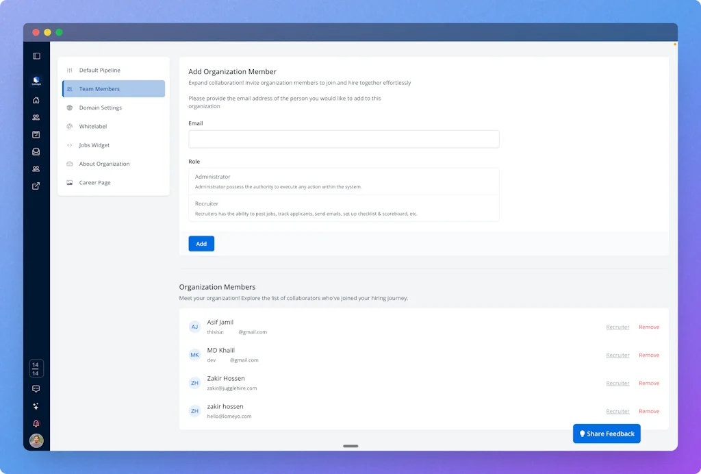This screenshot has height=474, width=701.
Task: Click the name Zakir Hossen above zakir@jugglehire.com
Action: pos(226,379)
